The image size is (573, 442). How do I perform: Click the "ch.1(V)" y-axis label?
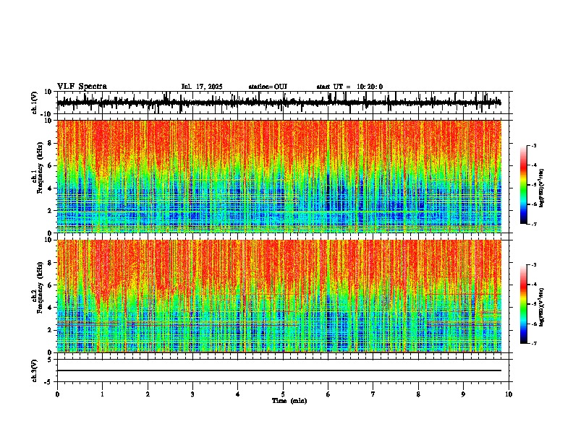click(x=35, y=103)
